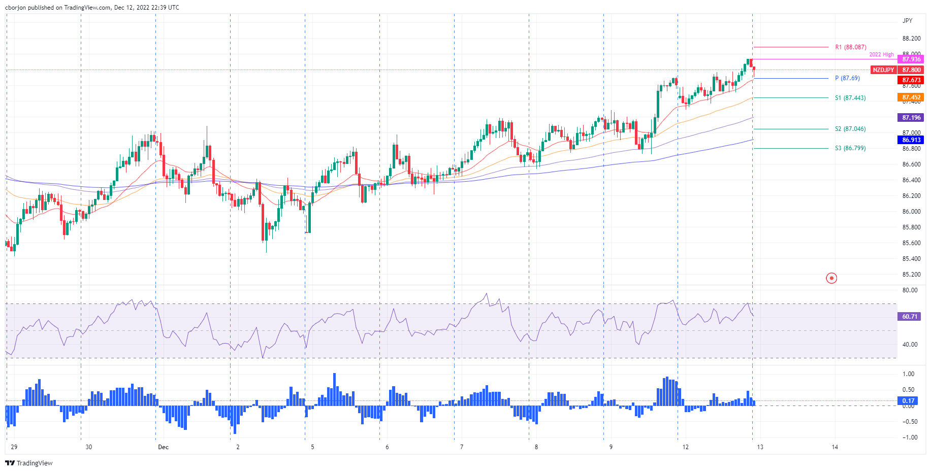This screenshot has height=472, width=931.
Task: Click the 2022 High annotation text
Action: pyautogui.click(x=881, y=54)
